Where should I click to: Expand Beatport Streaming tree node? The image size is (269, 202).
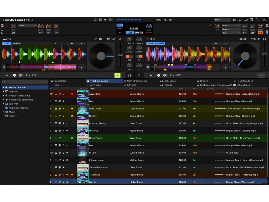[3, 96]
